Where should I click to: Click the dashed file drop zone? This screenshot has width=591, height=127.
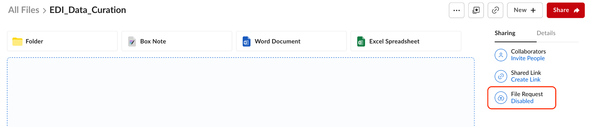(x=241, y=92)
